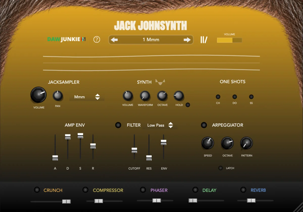Open the help question mark icon
Image resolution: width=303 pixels, height=212 pixels.
pos(97,39)
